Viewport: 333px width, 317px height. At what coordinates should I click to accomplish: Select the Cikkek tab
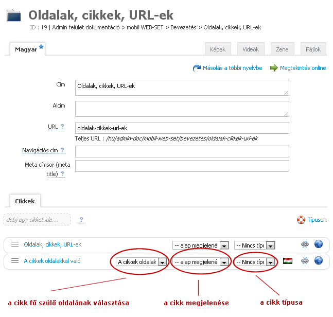tap(25, 201)
